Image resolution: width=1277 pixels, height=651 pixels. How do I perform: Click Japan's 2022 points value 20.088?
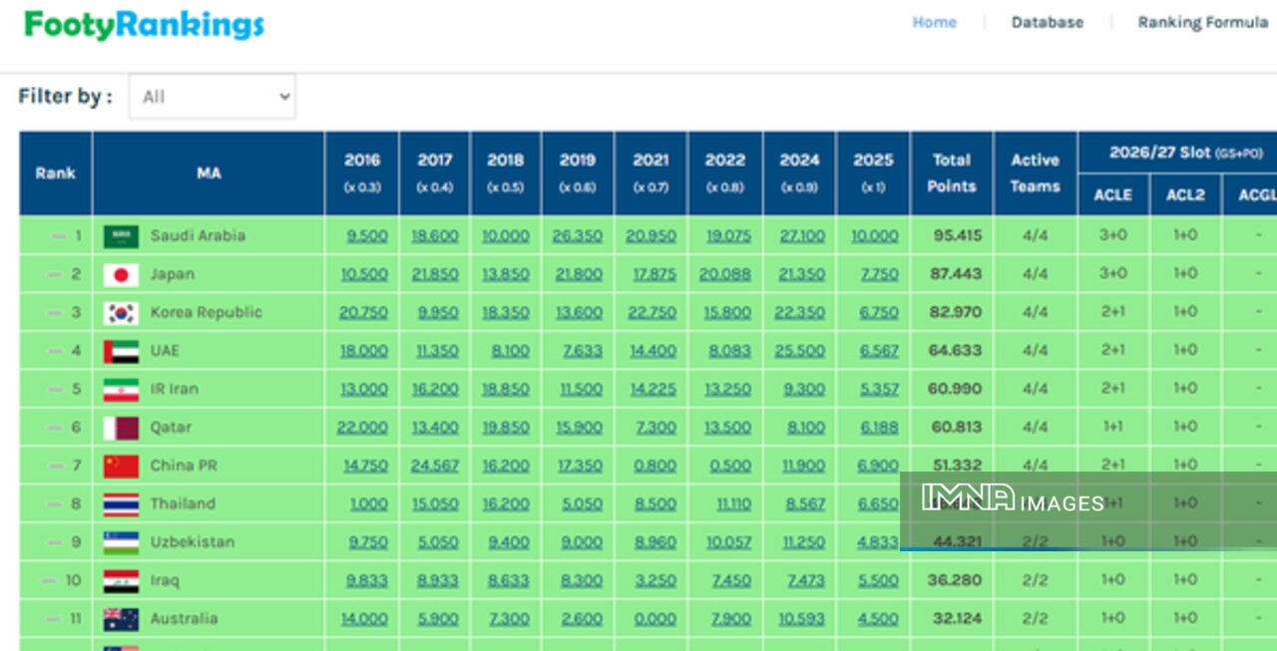725,274
